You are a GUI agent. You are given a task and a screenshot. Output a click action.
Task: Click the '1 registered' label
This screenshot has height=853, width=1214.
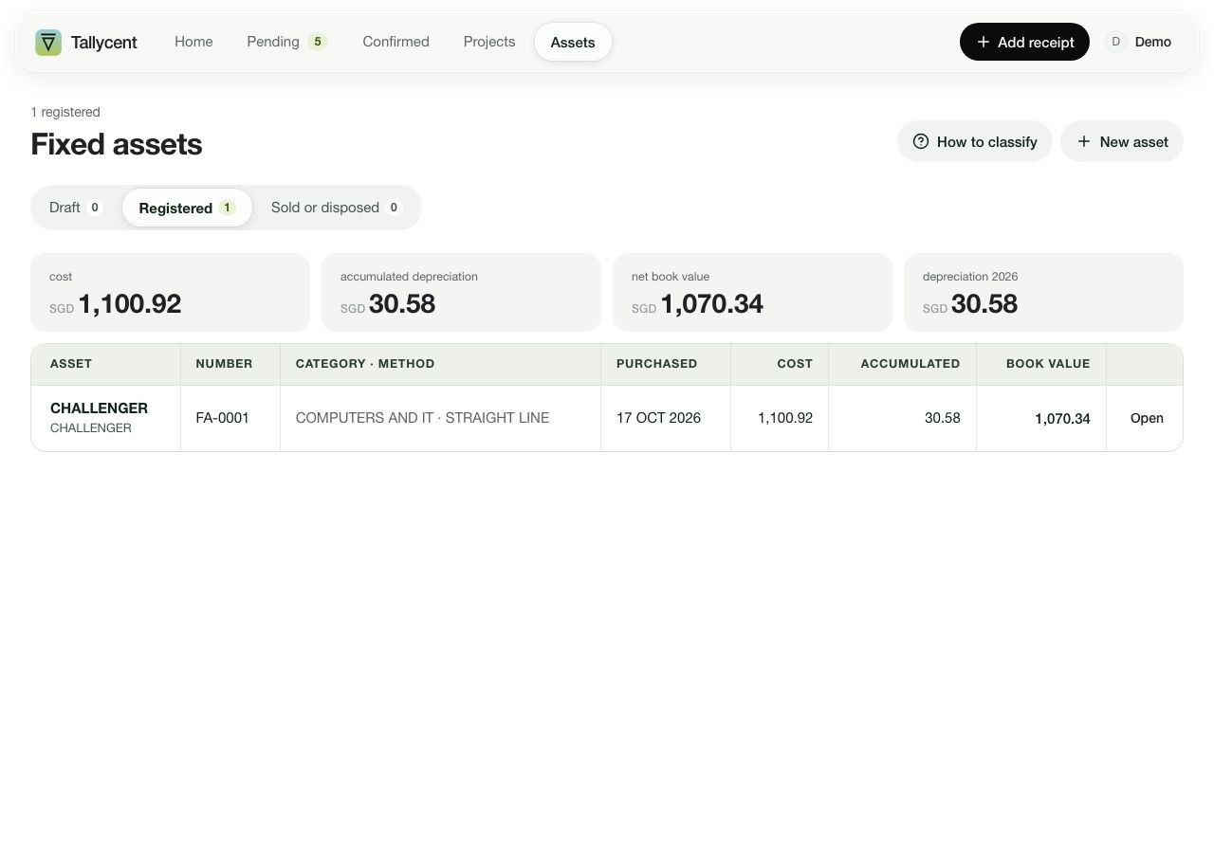[65, 112]
